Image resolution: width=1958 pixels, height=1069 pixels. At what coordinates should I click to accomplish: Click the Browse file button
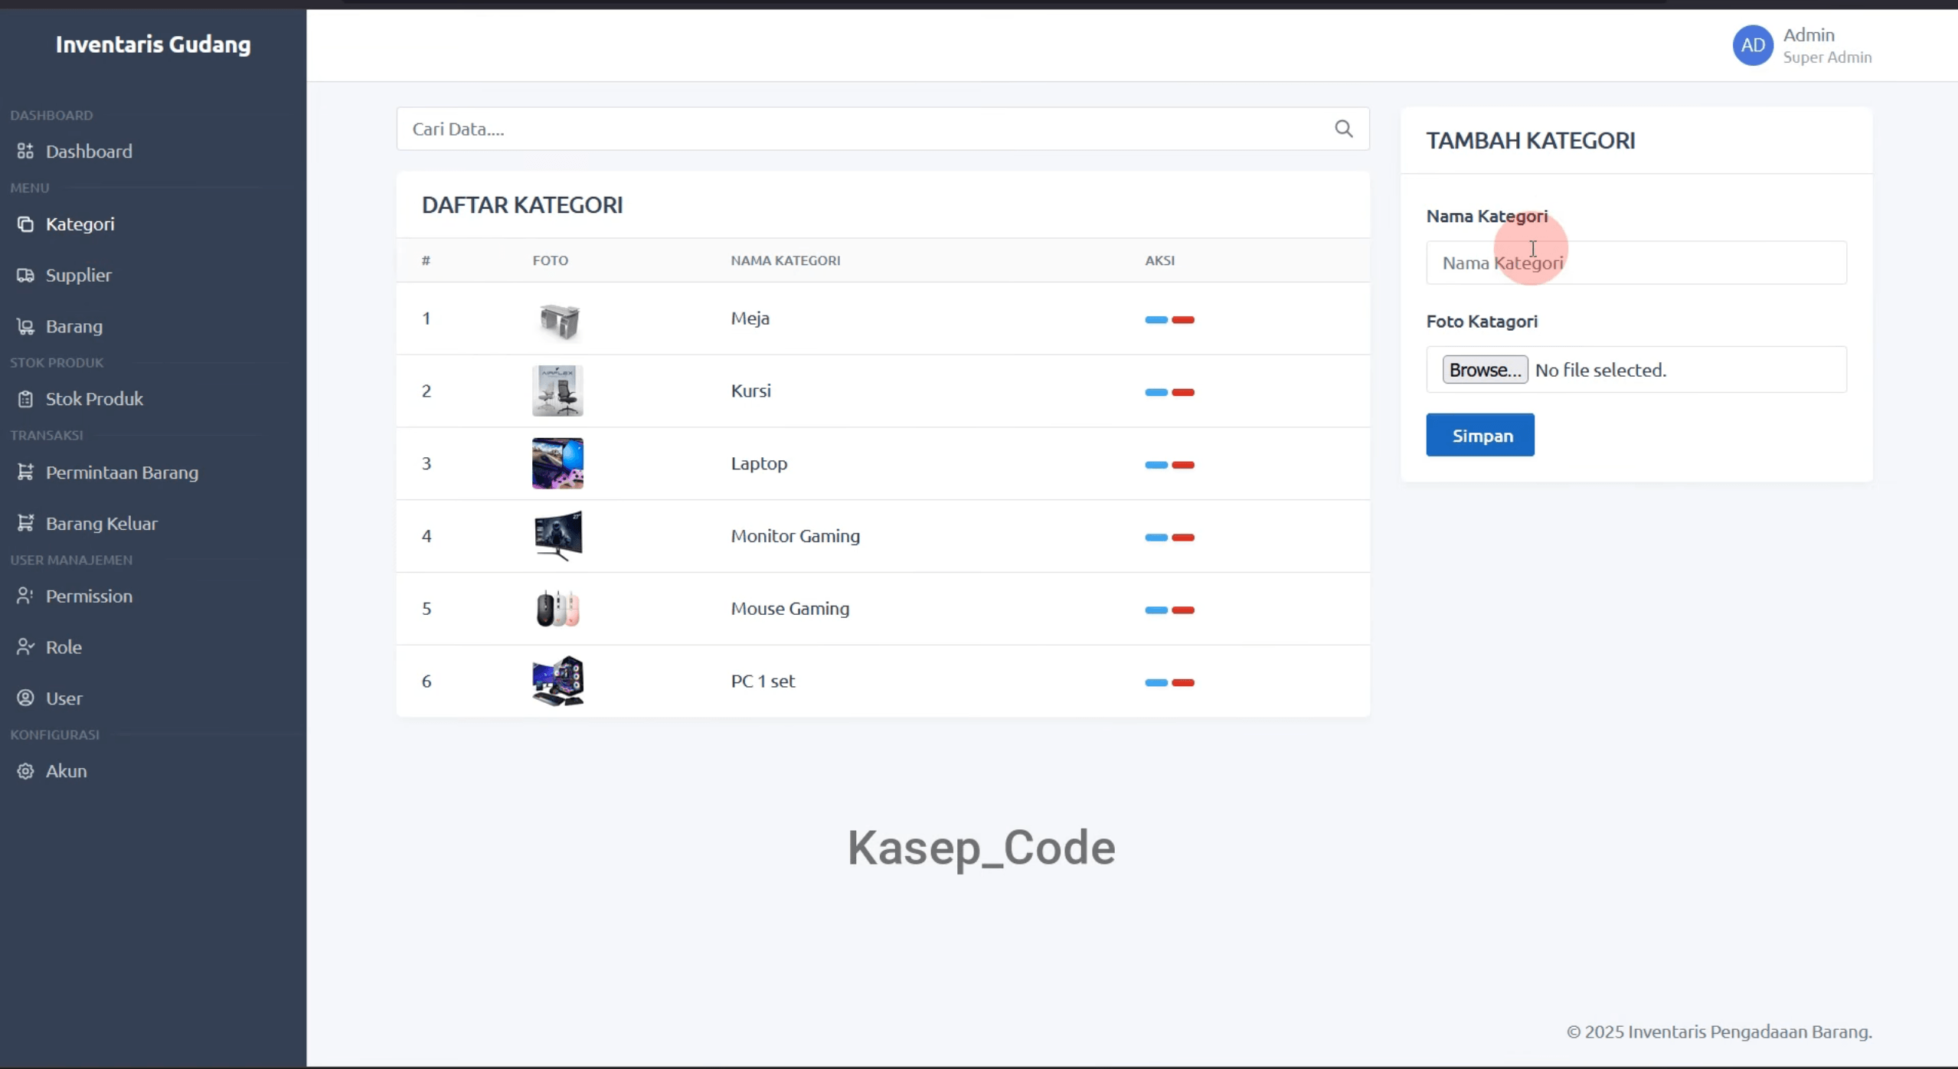coord(1485,370)
